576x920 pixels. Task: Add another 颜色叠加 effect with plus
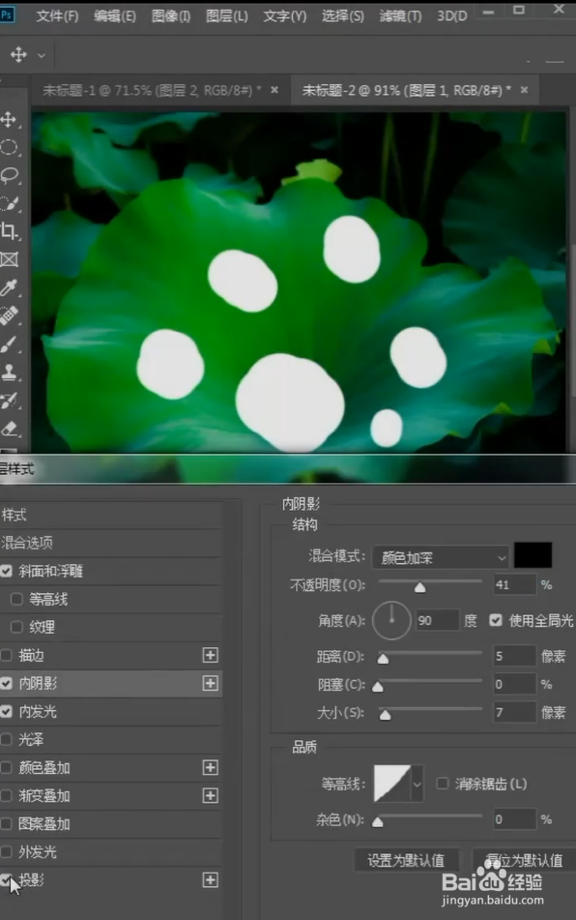[x=211, y=767]
